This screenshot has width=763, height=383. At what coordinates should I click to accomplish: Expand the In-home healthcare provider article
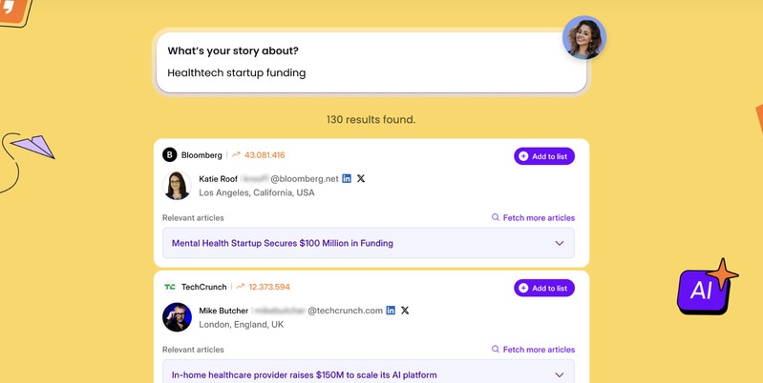[x=560, y=374]
